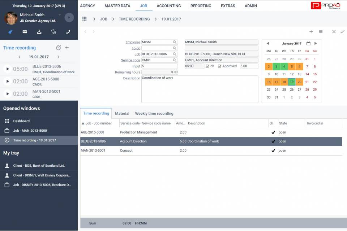This screenshot has height=231, width=347.
Task: Open the calendar today icon
Action: (x=308, y=44)
